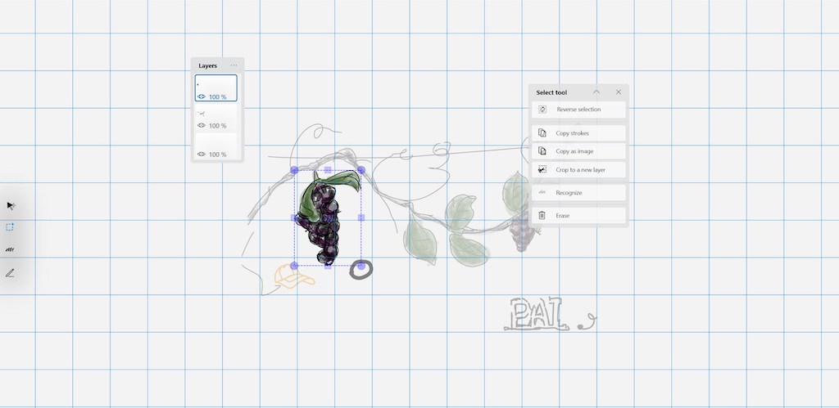
Task: Choose the Recognize option in Select tool panel
Action: [569, 193]
